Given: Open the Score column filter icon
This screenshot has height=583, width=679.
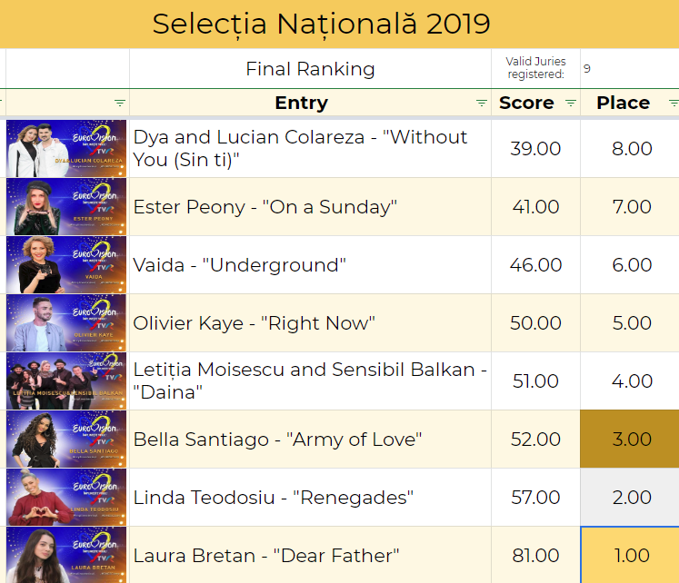Looking at the screenshot, I should pyautogui.click(x=571, y=103).
